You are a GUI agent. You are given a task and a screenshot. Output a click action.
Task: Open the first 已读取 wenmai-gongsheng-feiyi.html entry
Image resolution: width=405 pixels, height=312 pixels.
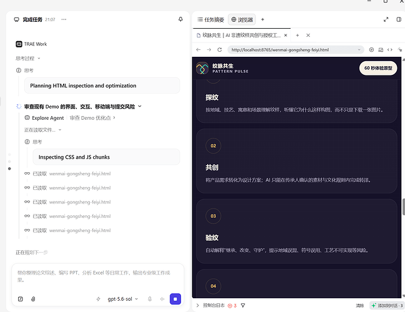point(67,173)
